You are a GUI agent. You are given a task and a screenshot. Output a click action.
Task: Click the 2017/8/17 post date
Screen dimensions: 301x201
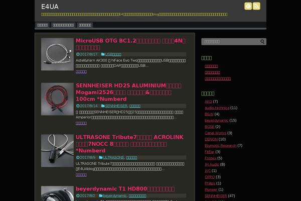pos(89,54)
